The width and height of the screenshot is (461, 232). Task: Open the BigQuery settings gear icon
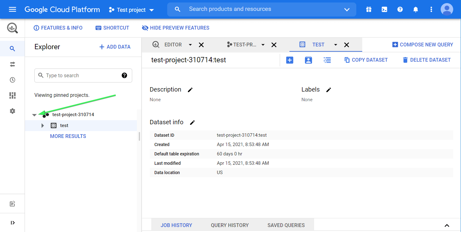12,111
